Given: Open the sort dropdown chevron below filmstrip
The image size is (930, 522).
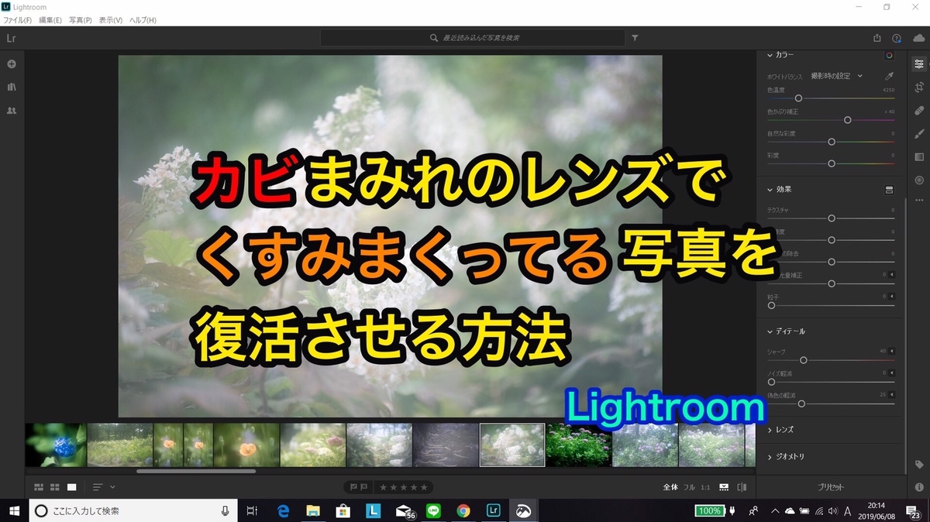Looking at the screenshot, I should pos(113,487).
